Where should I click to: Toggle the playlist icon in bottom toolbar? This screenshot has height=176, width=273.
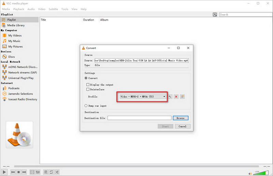pos(46,172)
